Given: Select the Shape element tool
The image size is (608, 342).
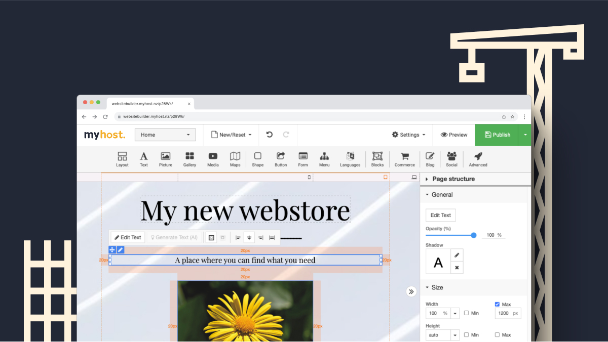Looking at the screenshot, I should (257, 159).
